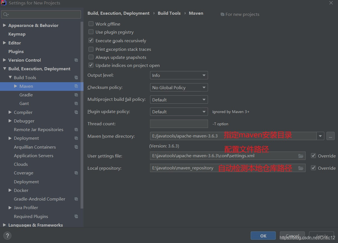Expand Version Control section
This screenshot has width=338, height=243.
(x=4, y=60)
